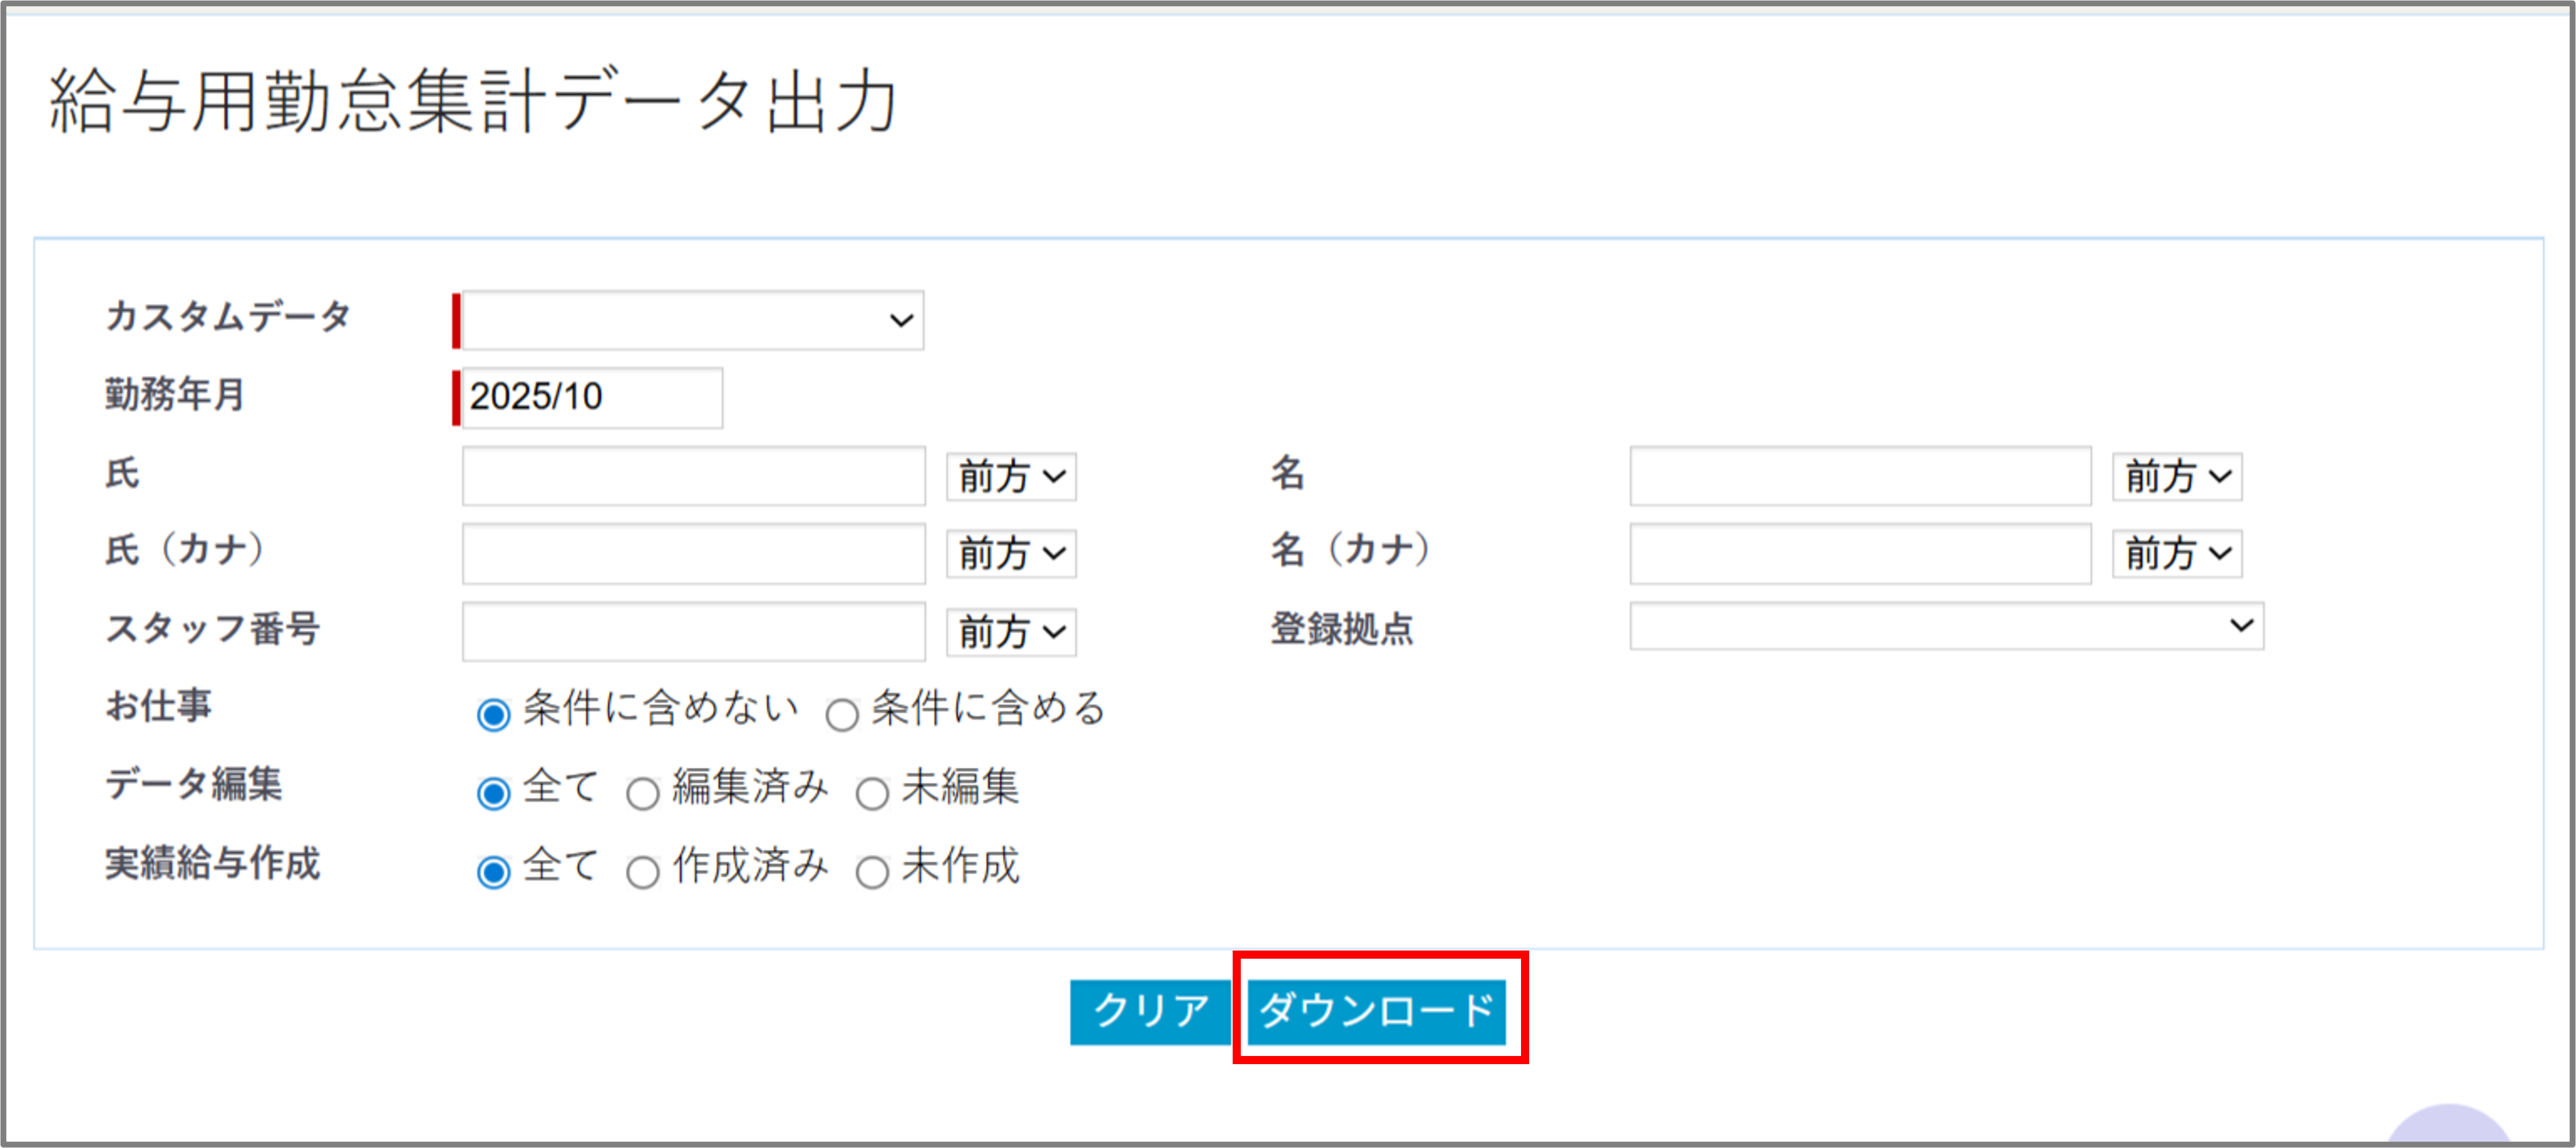Viewport: 2576px width, 1148px height.
Task: Open the 前方 dropdown beside 氏（カナ）
Action: (1011, 554)
